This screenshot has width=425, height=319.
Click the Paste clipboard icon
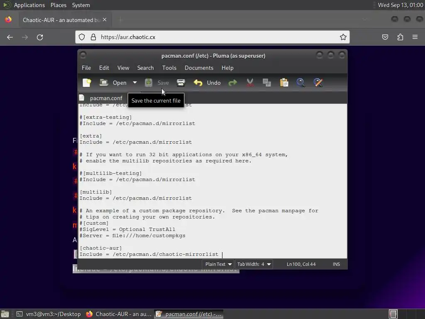point(284,83)
